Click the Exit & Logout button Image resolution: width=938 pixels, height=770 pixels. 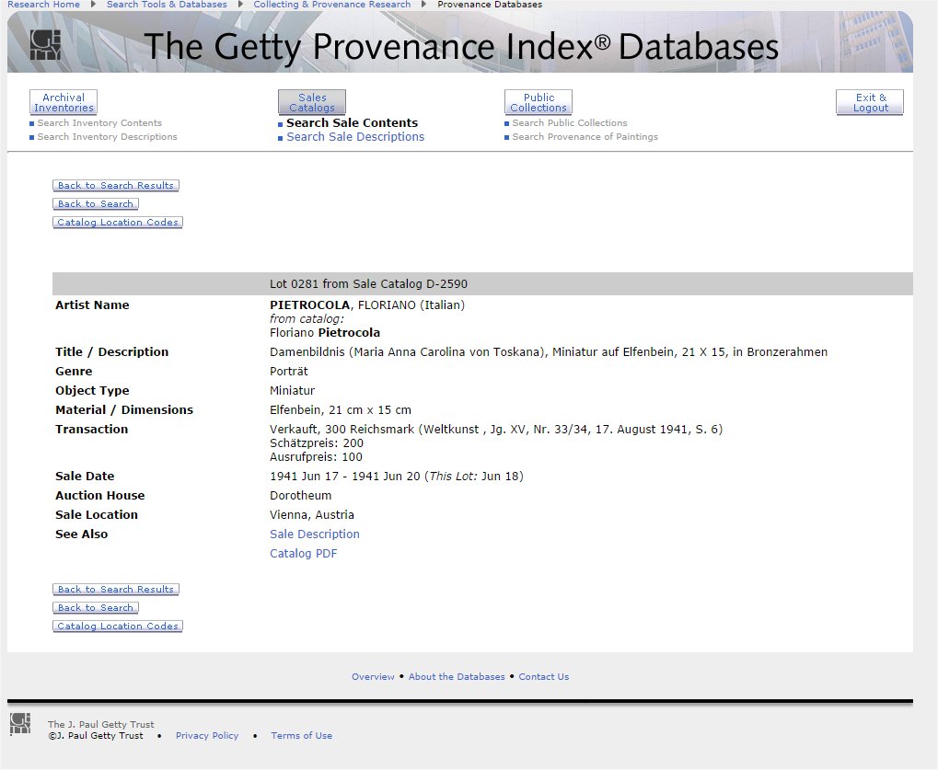[x=870, y=102]
